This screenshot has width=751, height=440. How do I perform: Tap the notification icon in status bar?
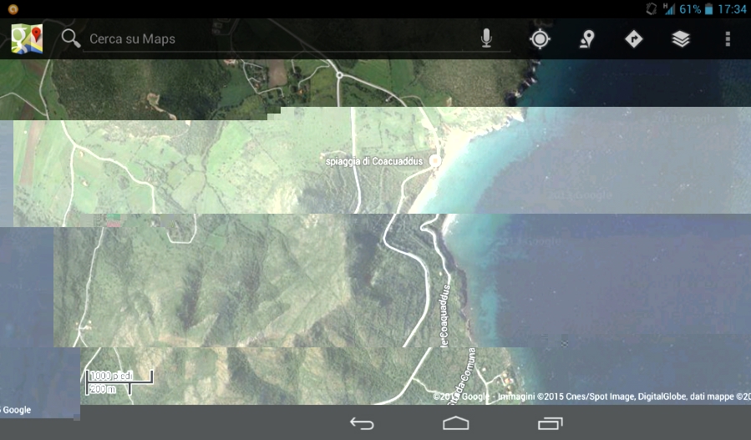point(13,8)
